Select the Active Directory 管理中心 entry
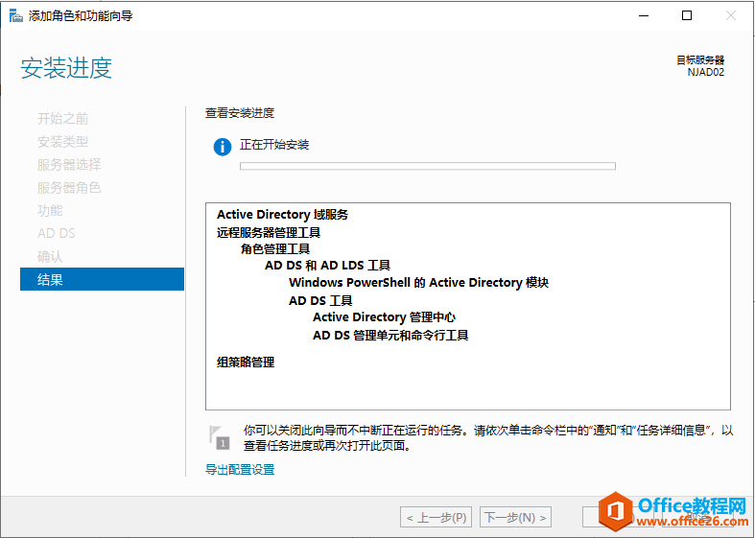This screenshot has height=538, width=755. tap(384, 317)
